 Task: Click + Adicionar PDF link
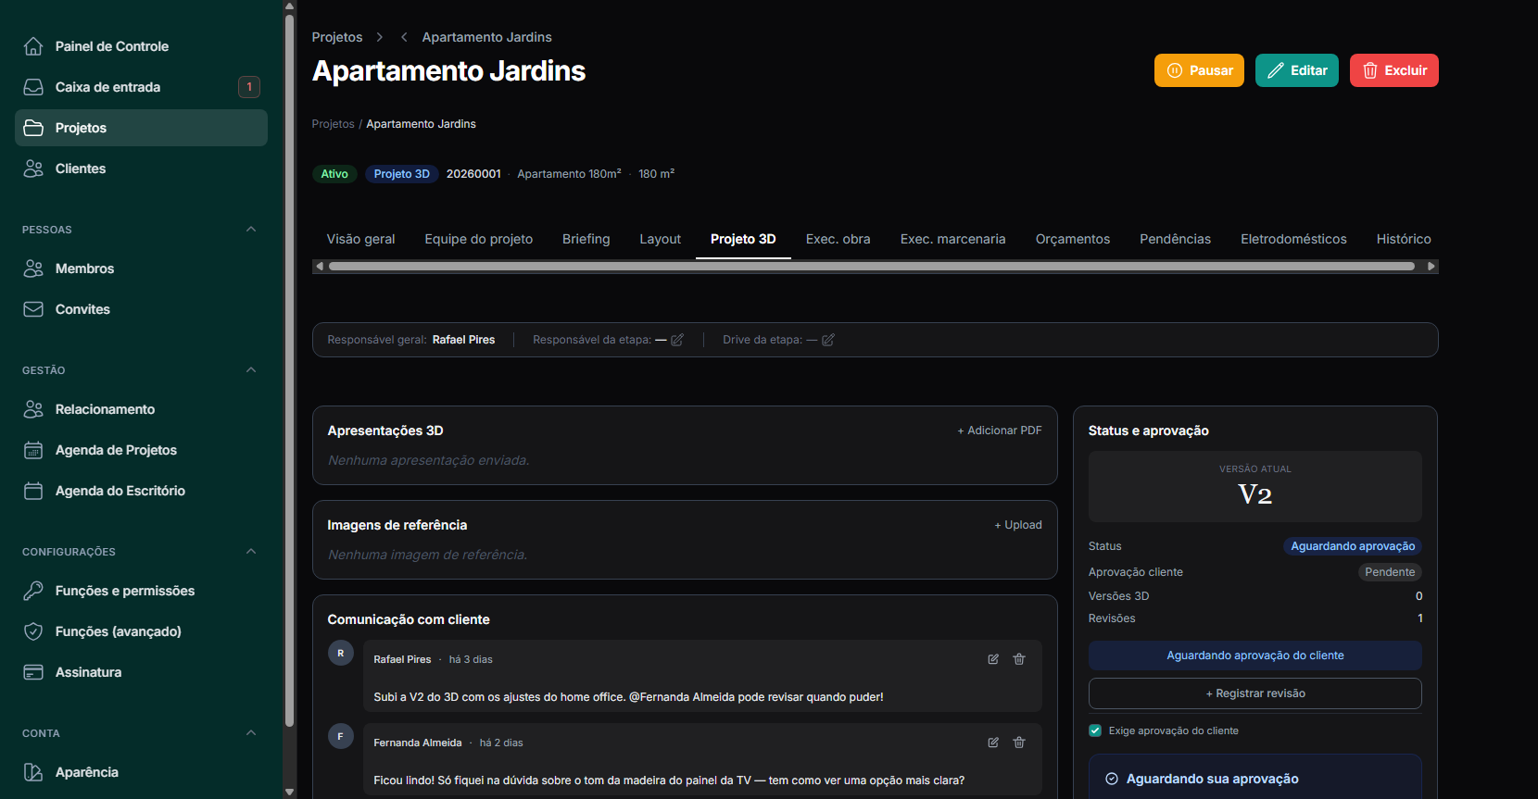1000,431
